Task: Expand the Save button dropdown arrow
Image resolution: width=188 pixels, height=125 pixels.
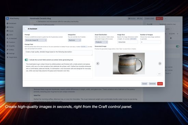Action: (162, 18)
